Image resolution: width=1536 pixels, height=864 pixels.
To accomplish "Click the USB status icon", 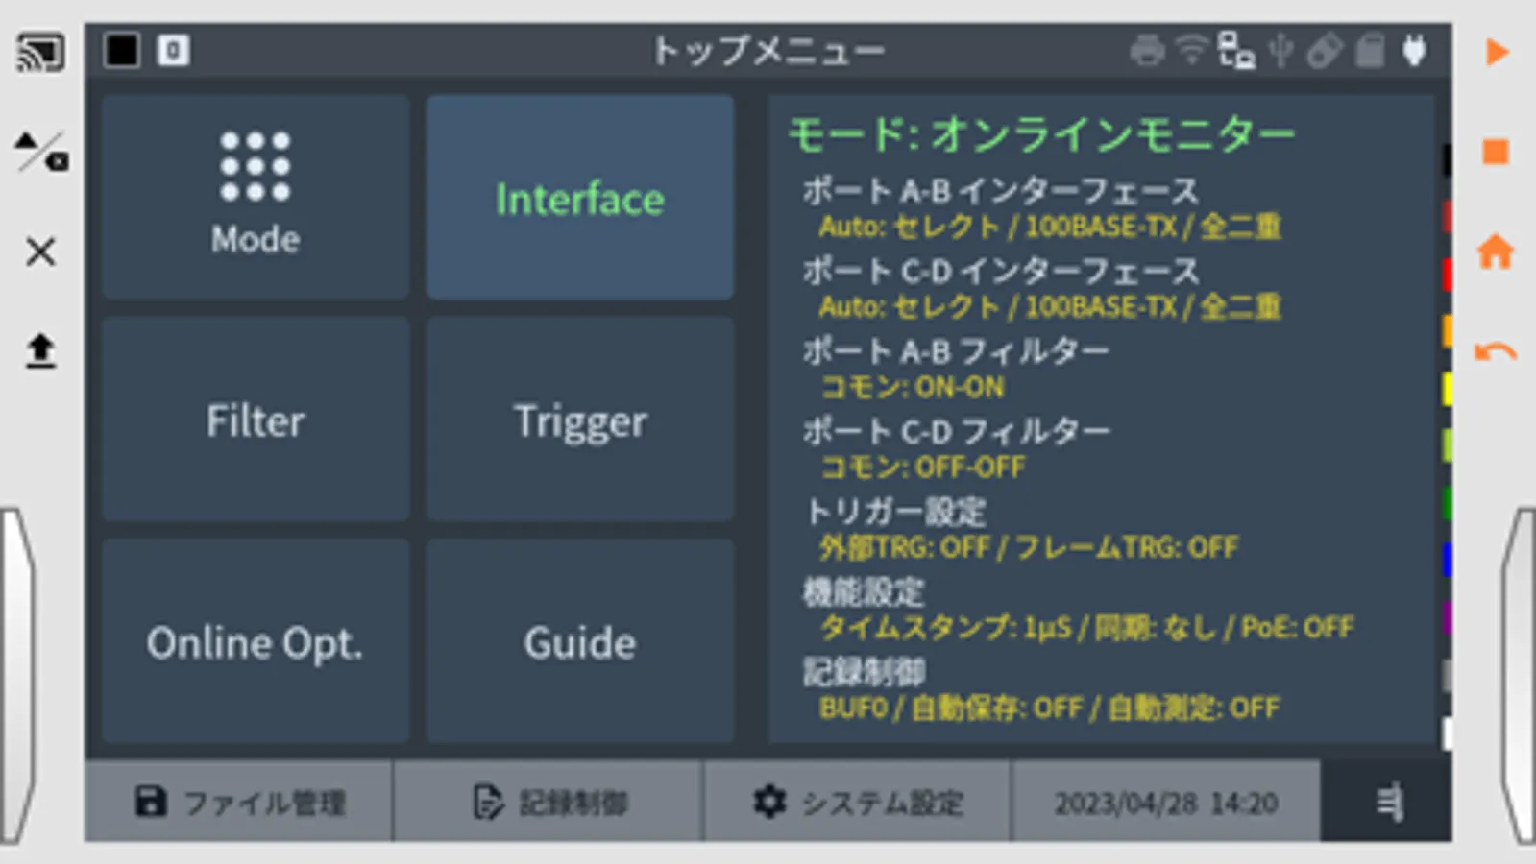I will pos(1280,50).
